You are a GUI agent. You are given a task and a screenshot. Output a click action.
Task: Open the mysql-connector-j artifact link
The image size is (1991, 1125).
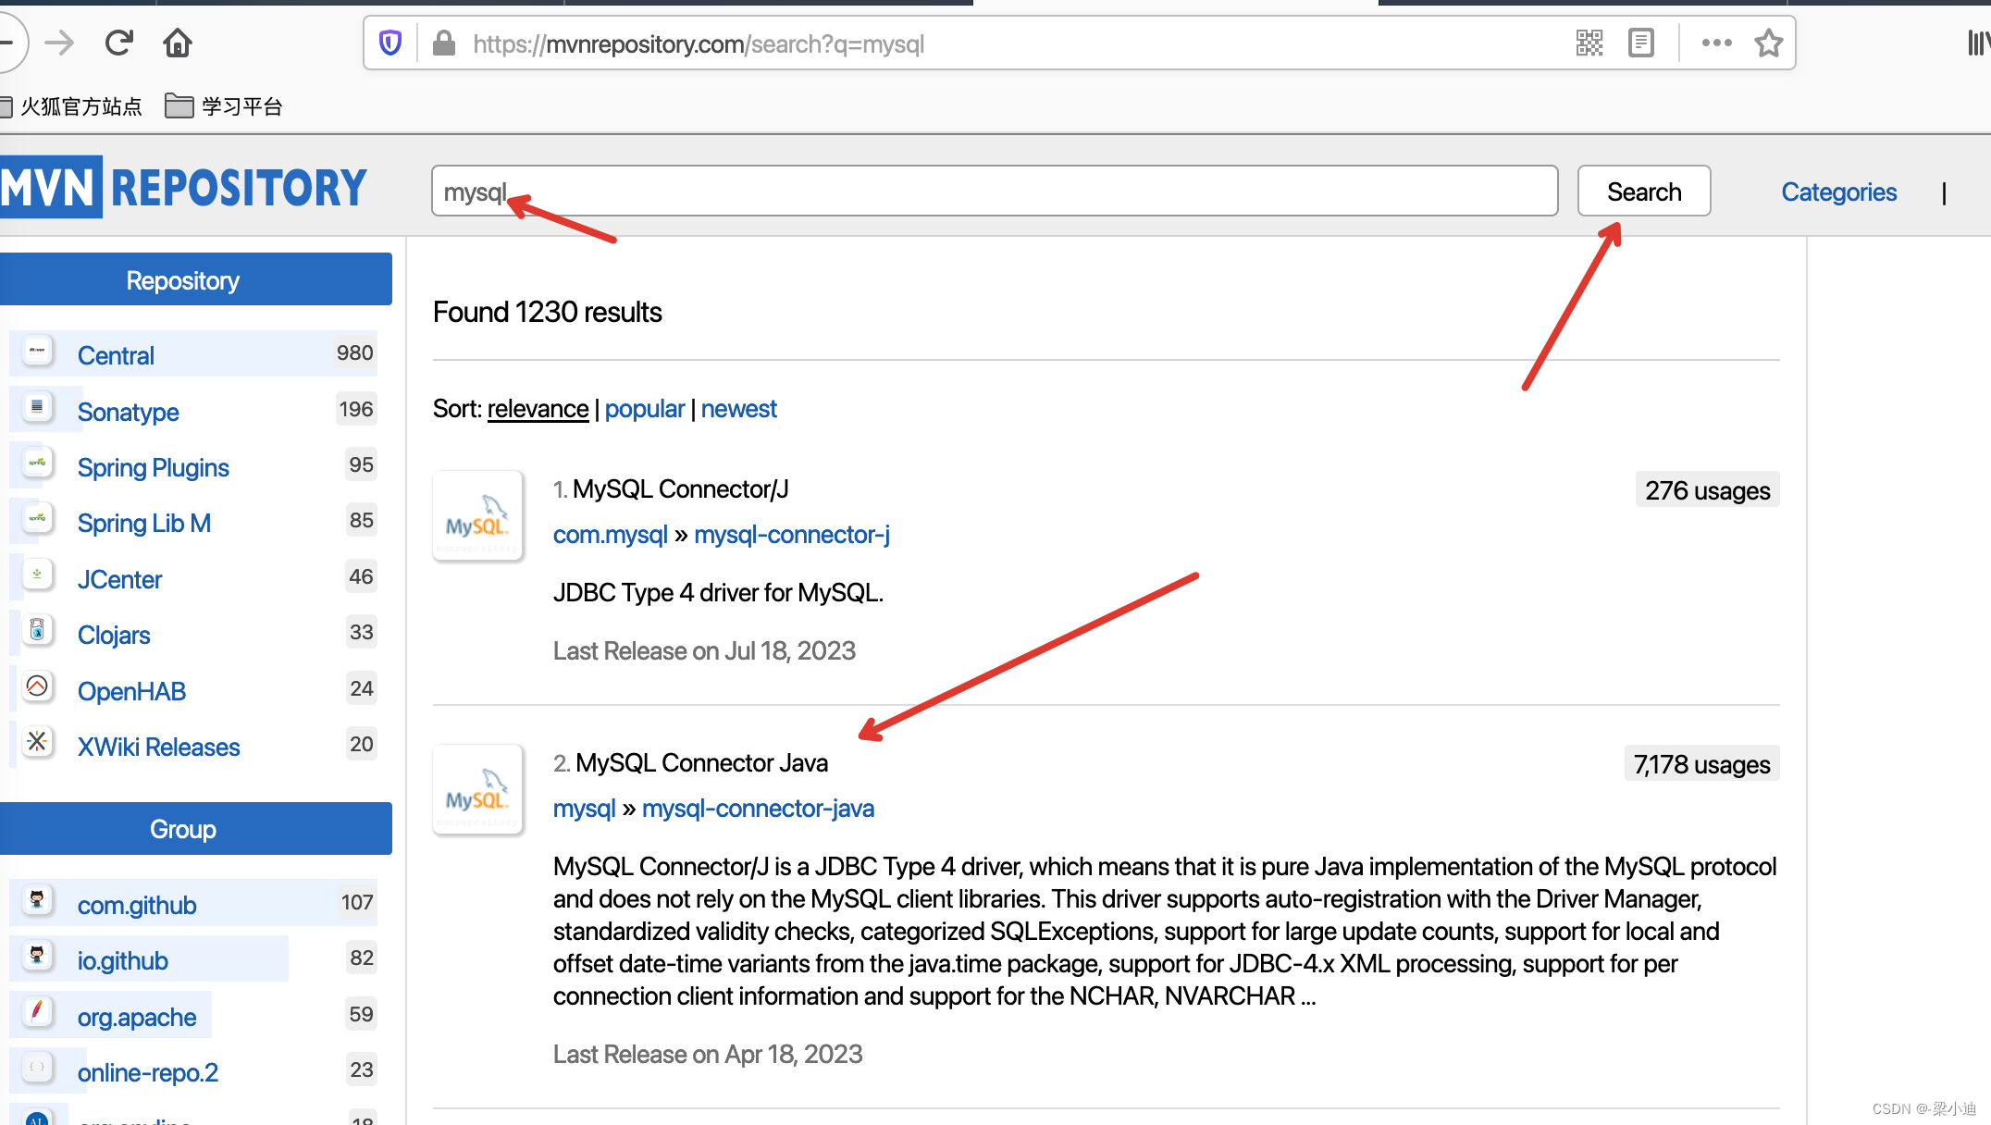coord(792,535)
